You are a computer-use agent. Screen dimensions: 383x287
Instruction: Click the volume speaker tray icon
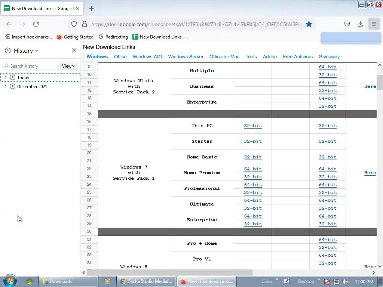point(345,282)
